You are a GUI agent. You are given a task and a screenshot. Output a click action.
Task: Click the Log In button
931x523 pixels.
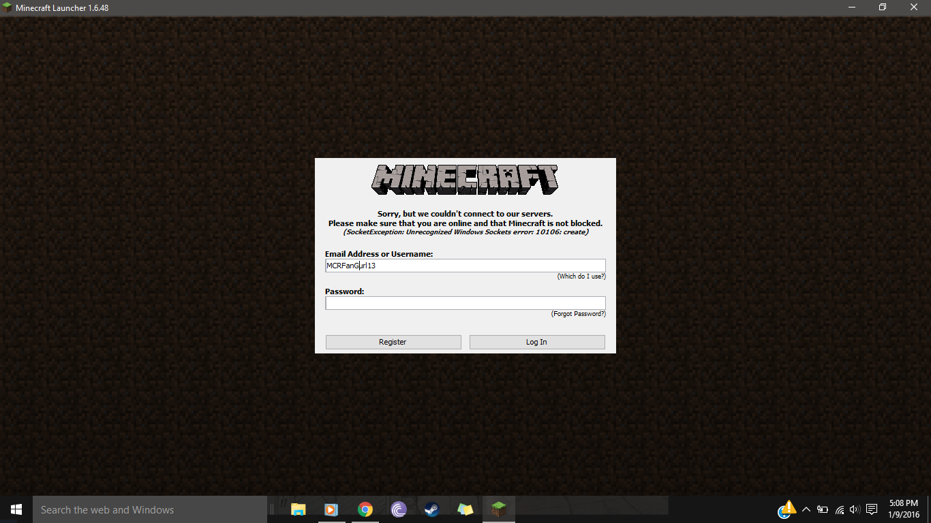click(537, 342)
